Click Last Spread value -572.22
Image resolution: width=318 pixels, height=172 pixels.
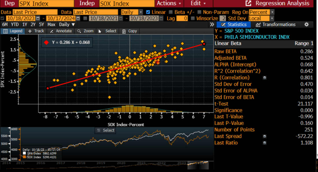(304, 136)
